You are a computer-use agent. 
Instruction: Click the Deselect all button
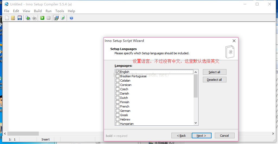click(x=215, y=80)
